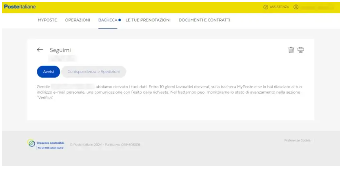Select the Avvisi filter button
The width and height of the screenshot is (342, 170).
pos(48,72)
